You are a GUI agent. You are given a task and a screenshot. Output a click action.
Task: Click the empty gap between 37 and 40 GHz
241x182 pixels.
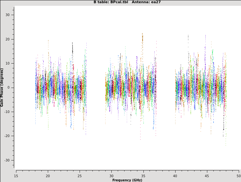[x=166, y=87]
